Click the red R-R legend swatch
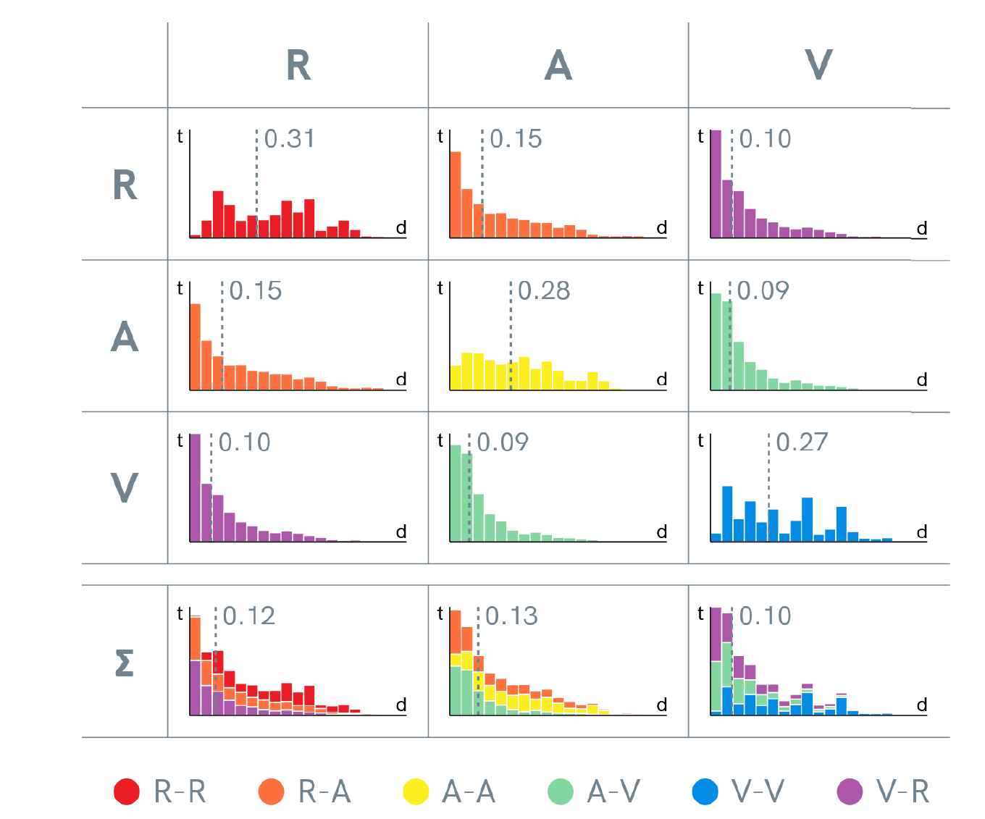The width and height of the screenshot is (985, 819). click(x=127, y=791)
